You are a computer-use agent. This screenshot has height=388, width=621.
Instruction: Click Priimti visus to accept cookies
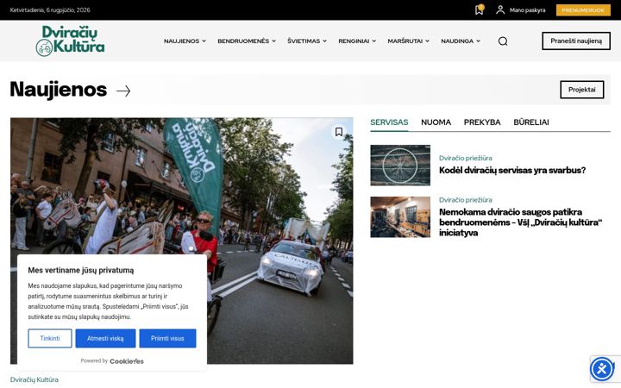[x=167, y=339]
